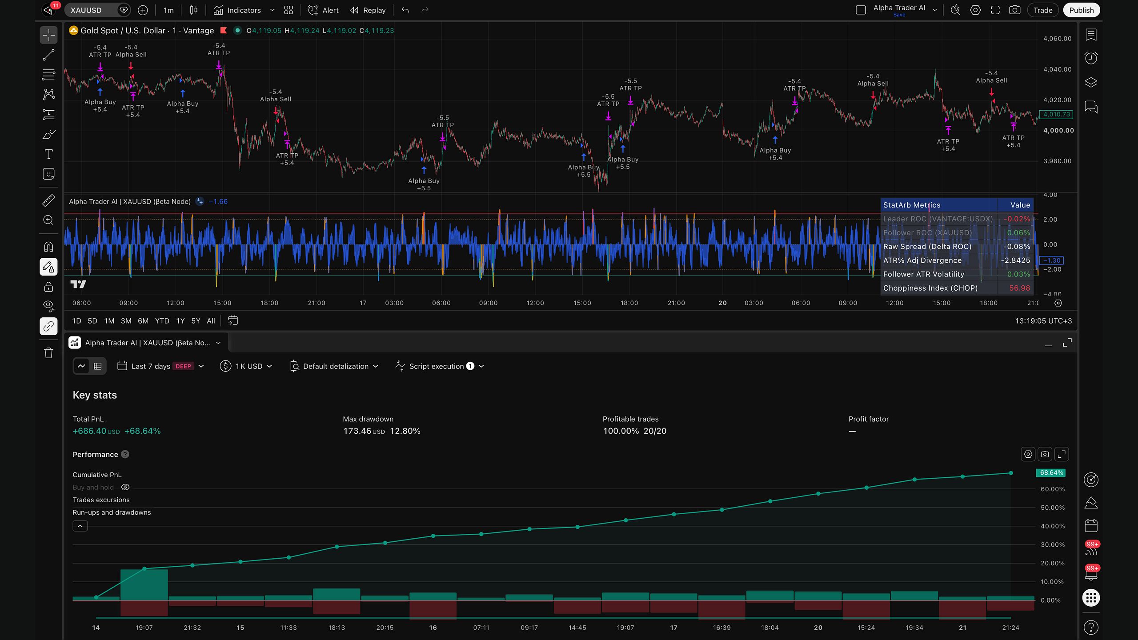
Task: Open the apps grid in right sidebar
Action: click(x=1091, y=598)
